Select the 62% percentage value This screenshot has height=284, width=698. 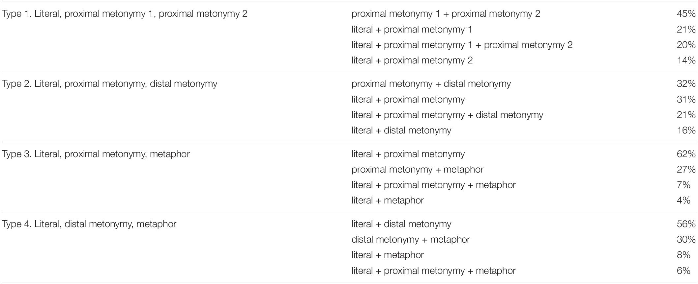point(686,154)
